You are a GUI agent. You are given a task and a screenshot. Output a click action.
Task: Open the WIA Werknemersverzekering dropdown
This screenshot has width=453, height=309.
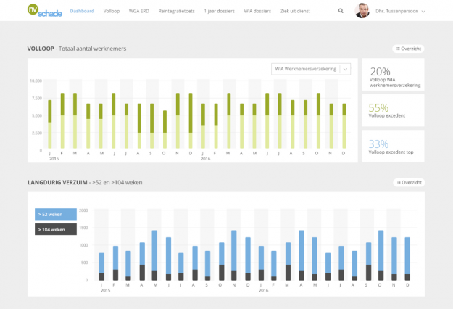[305, 69]
